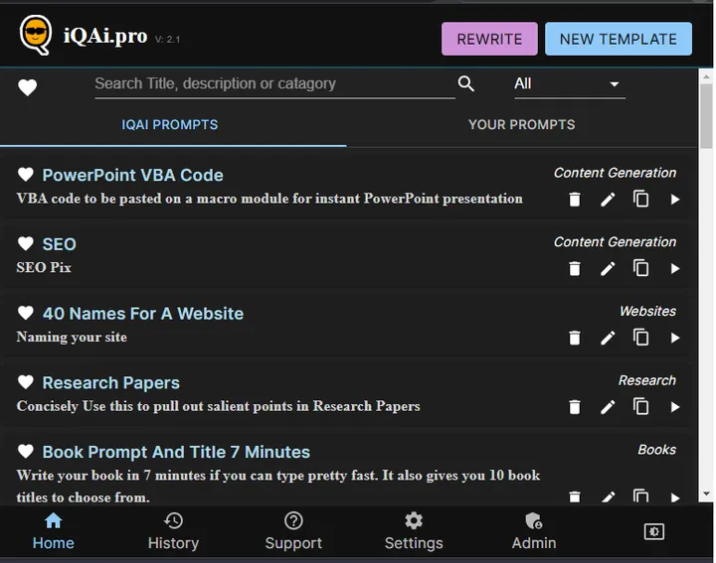
Task: Delete the Book Prompt And Title prompt
Action: [575, 496]
